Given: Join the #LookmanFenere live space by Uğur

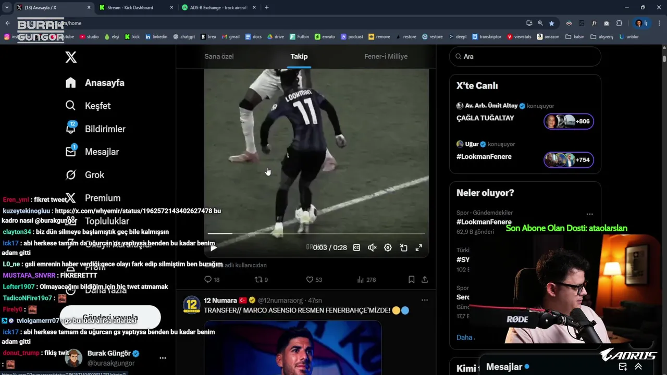Looking at the screenshot, I should pos(484,157).
